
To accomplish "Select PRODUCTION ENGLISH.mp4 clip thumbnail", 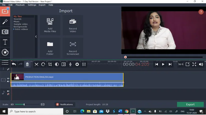I will [18, 77].
